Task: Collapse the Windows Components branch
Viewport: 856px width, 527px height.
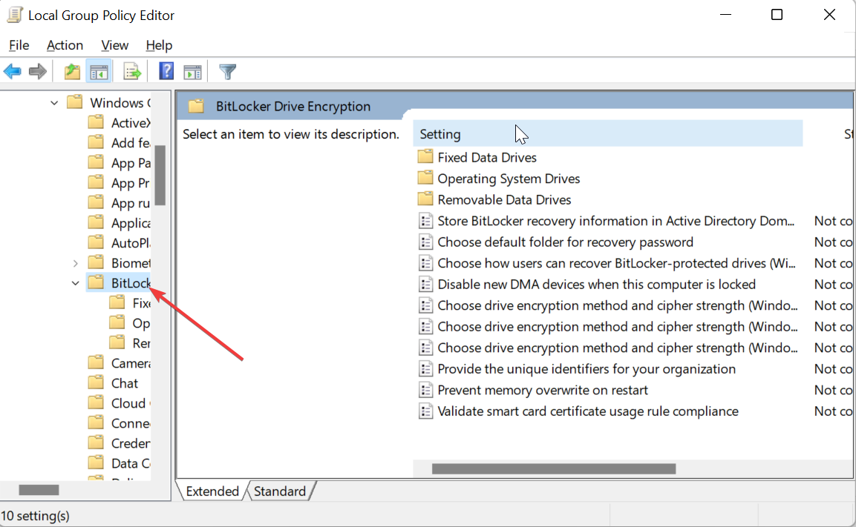Action: click(x=53, y=102)
